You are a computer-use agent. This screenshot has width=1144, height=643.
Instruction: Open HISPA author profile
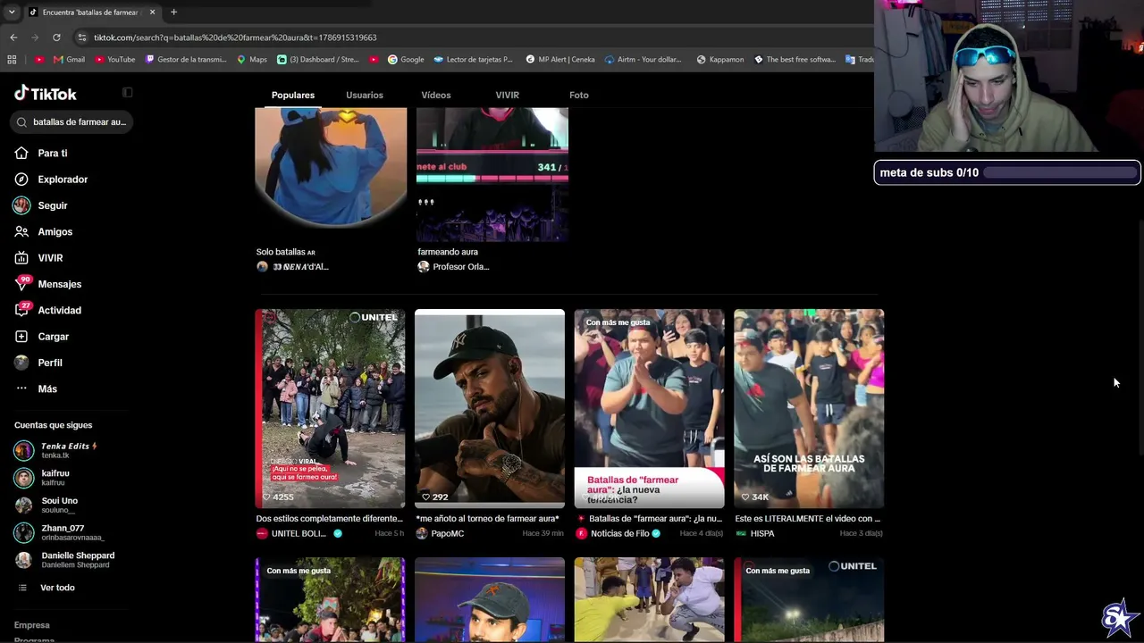(754, 533)
